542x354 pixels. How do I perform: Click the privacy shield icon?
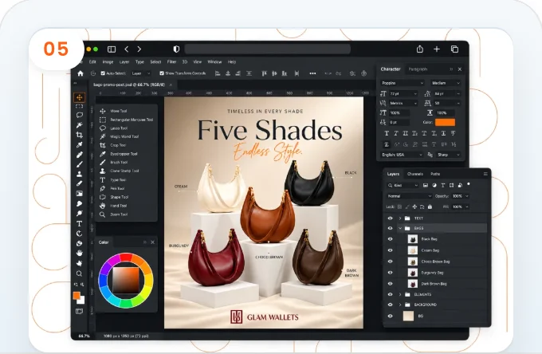(x=176, y=49)
